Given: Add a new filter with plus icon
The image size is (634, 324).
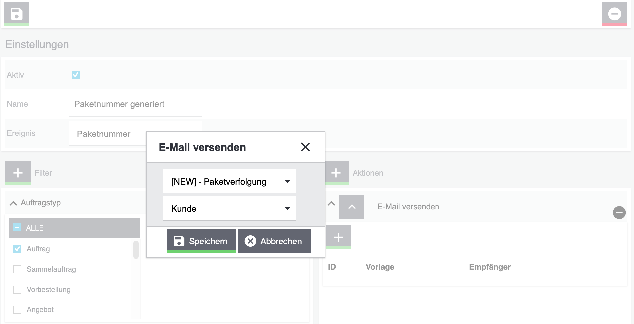Looking at the screenshot, I should pyautogui.click(x=18, y=173).
